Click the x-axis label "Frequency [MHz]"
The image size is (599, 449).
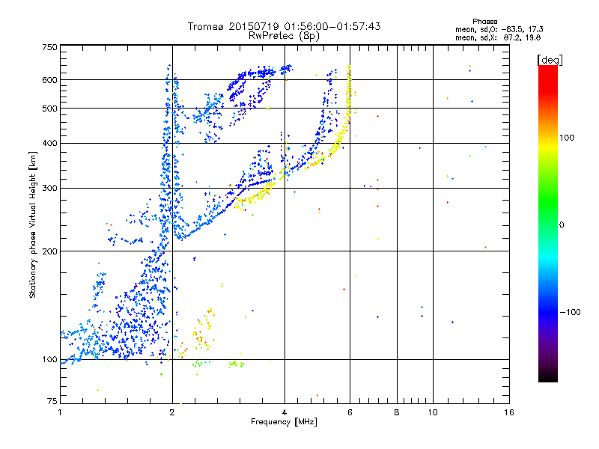(284, 422)
